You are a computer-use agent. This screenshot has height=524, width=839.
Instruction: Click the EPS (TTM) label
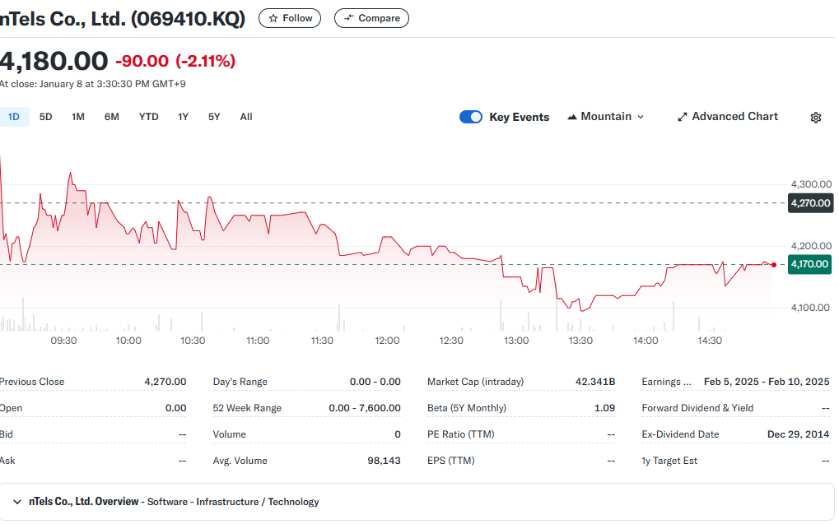451,461
